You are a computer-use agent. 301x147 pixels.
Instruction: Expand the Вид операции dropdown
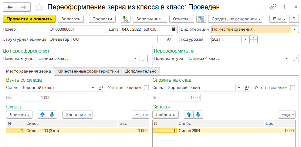coord(295,29)
